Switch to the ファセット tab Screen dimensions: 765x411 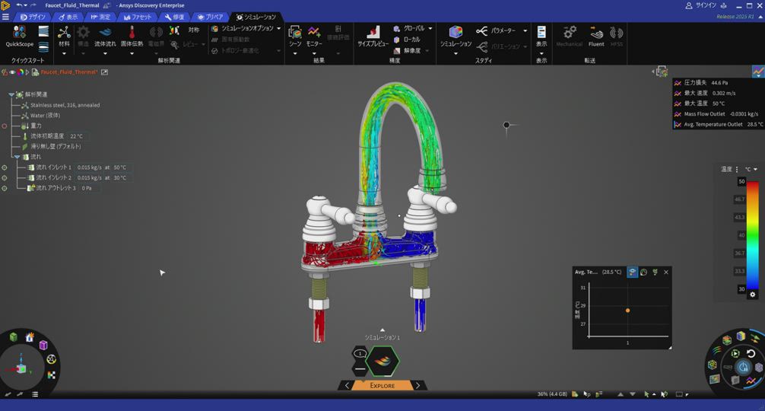tap(137, 17)
